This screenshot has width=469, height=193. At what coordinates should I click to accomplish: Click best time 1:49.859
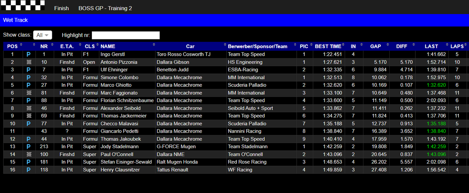[x=332, y=170]
